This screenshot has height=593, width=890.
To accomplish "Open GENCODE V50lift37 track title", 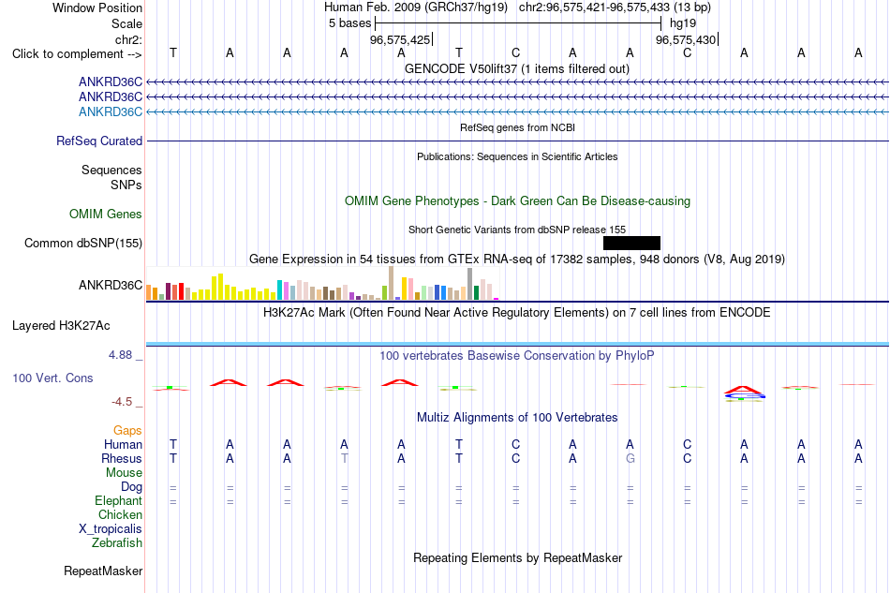I will click(517, 68).
